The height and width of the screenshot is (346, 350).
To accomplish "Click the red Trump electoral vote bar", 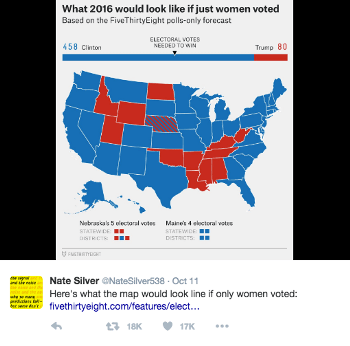I will pos(270,57).
